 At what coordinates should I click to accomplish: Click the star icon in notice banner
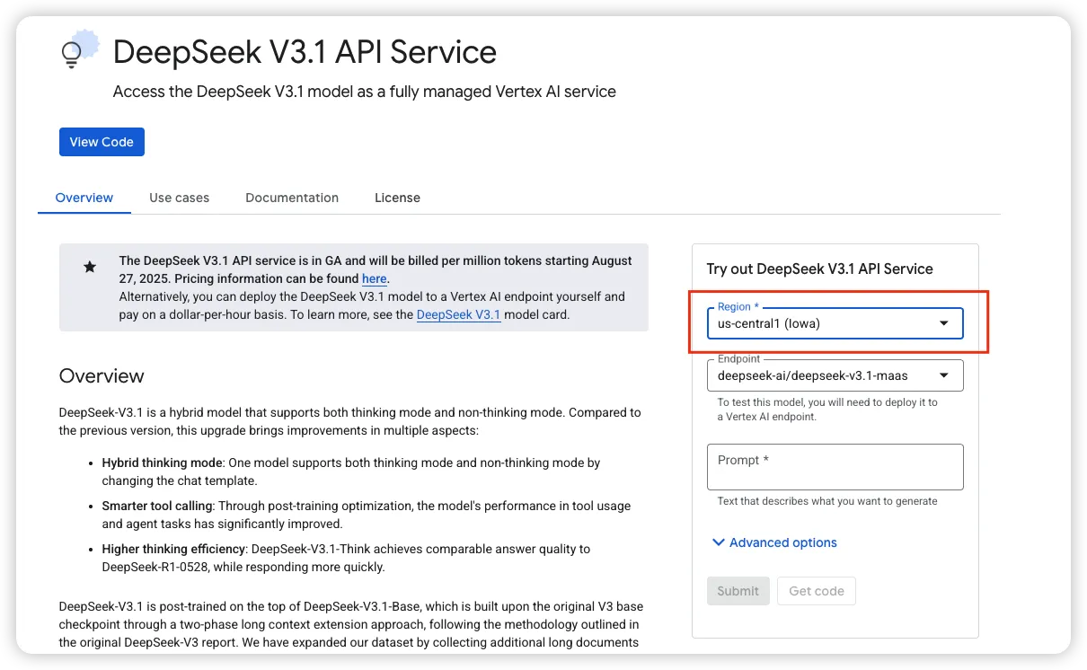click(90, 267)
